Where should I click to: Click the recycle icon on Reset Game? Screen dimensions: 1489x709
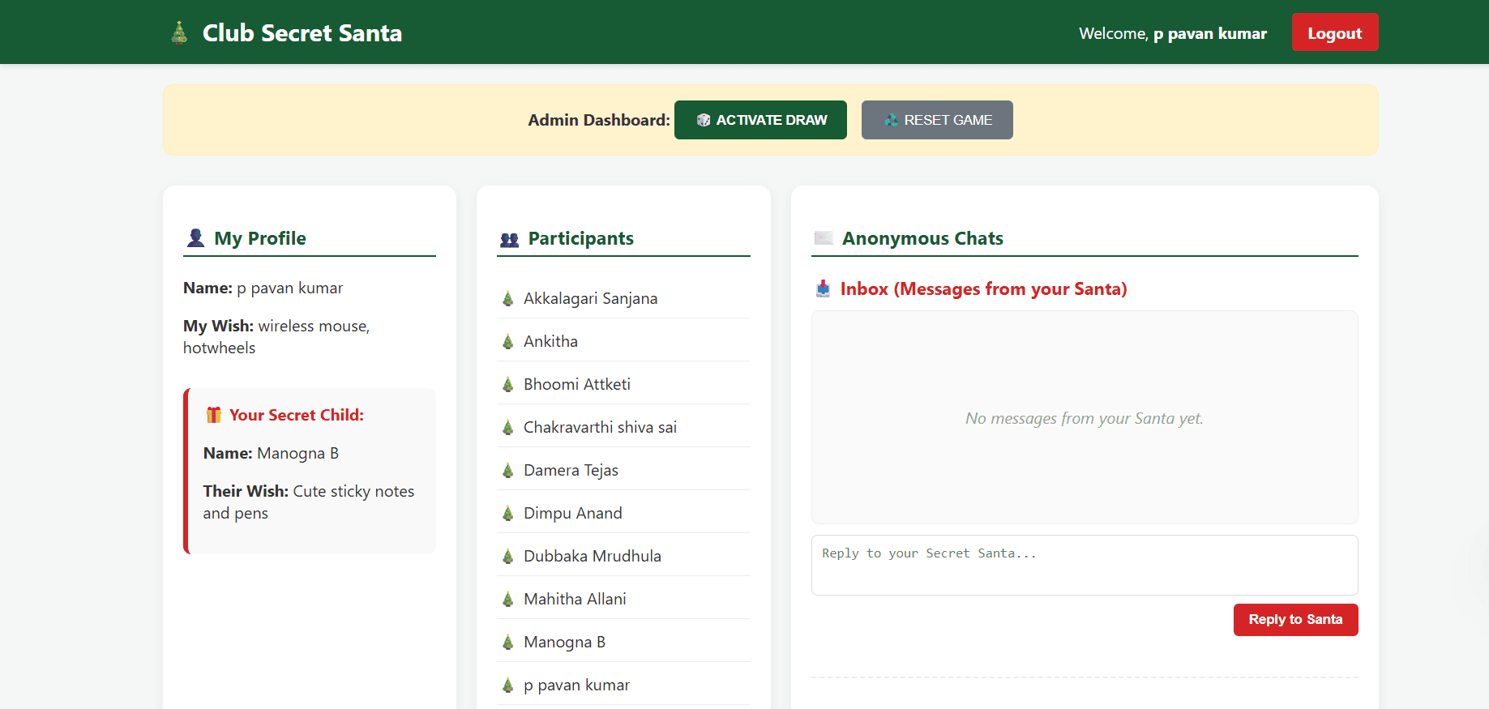point(891,120)
